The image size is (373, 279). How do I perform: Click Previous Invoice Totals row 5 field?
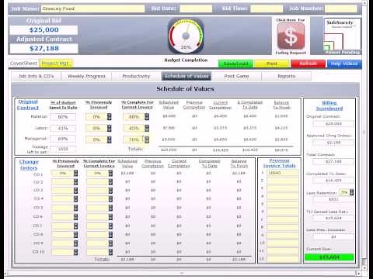click(283, 205)
